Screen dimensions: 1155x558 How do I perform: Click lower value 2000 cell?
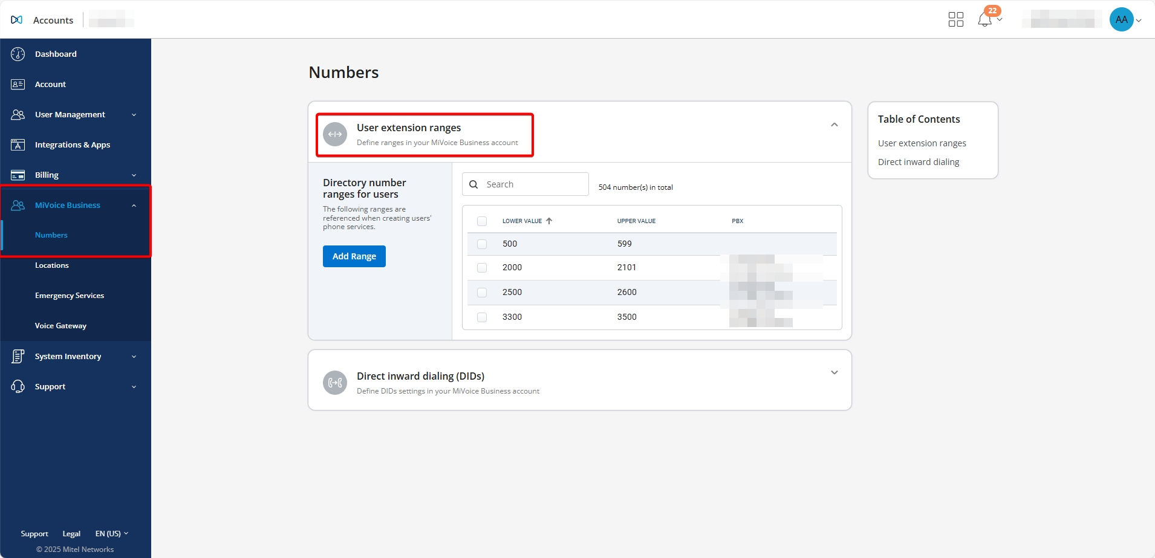[512, 267]
